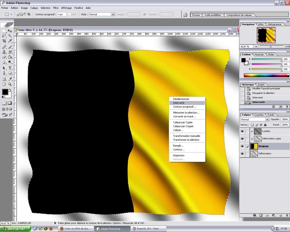
Task: Select the Paint Bucket tool
Action: 10,57
